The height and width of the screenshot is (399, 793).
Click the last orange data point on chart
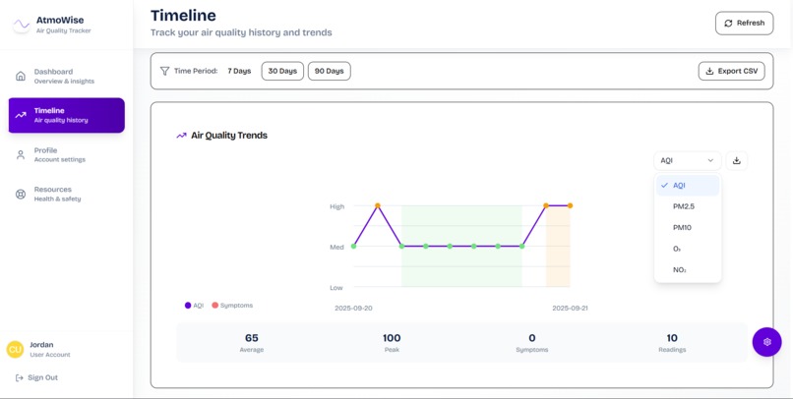tap(570, 205)
